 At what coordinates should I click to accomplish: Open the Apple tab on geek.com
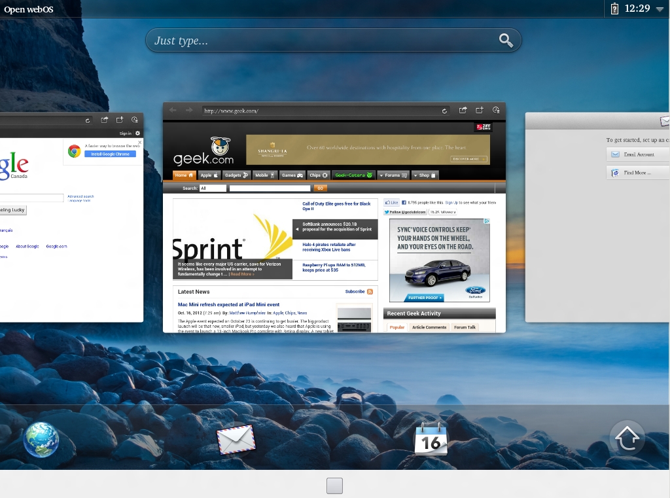pyautogui.click(x=209, y=175)
